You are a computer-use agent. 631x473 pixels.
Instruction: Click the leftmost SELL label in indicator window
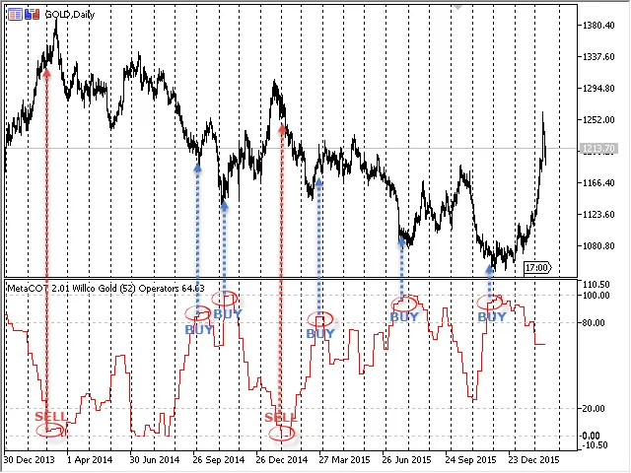point(51,416)
